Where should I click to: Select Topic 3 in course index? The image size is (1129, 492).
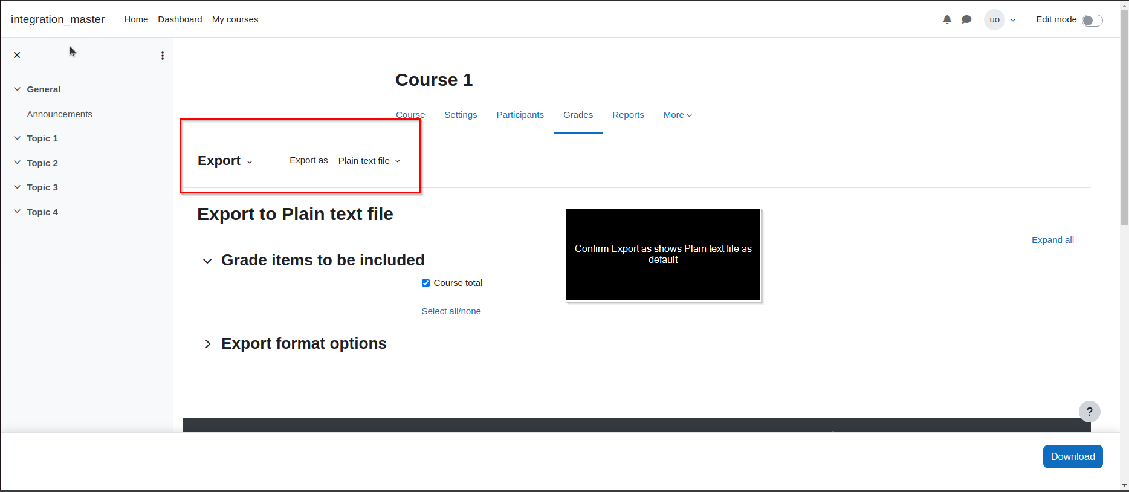[42, 187]
